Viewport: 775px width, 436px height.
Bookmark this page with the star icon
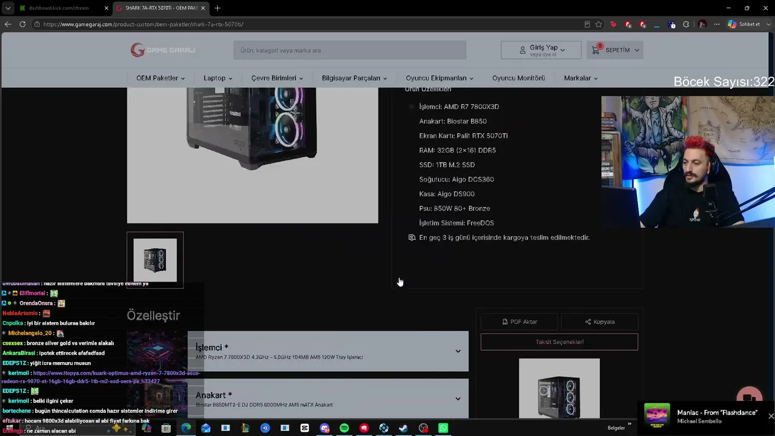599,24
